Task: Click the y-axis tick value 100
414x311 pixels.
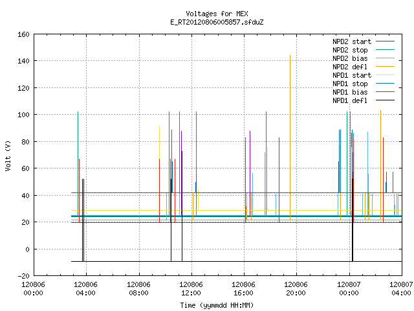Action: [x=23, y=115]
